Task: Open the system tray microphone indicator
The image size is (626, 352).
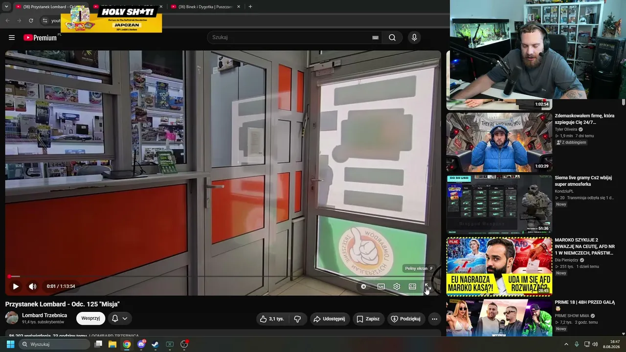Action: click(577, 344)
